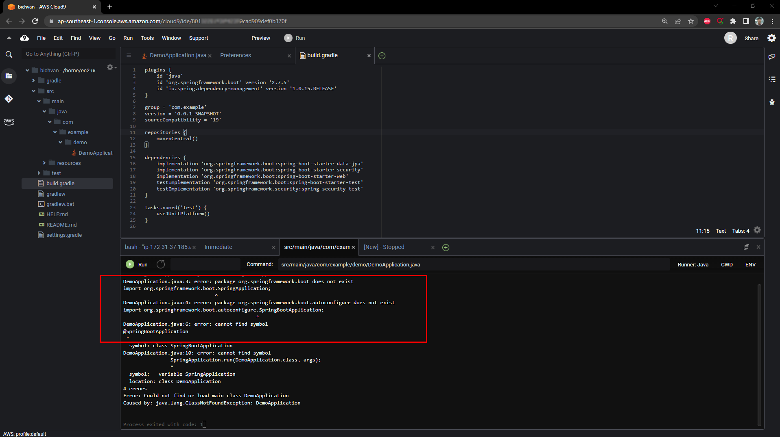Collapse the main folder

pyautogui.click(x=39, y=101)
